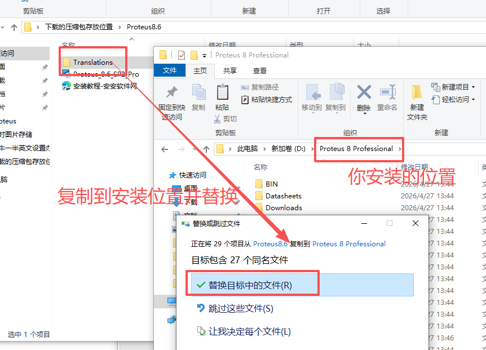Open the Delete dropdown arrow
486x350 pixels.
364,114
